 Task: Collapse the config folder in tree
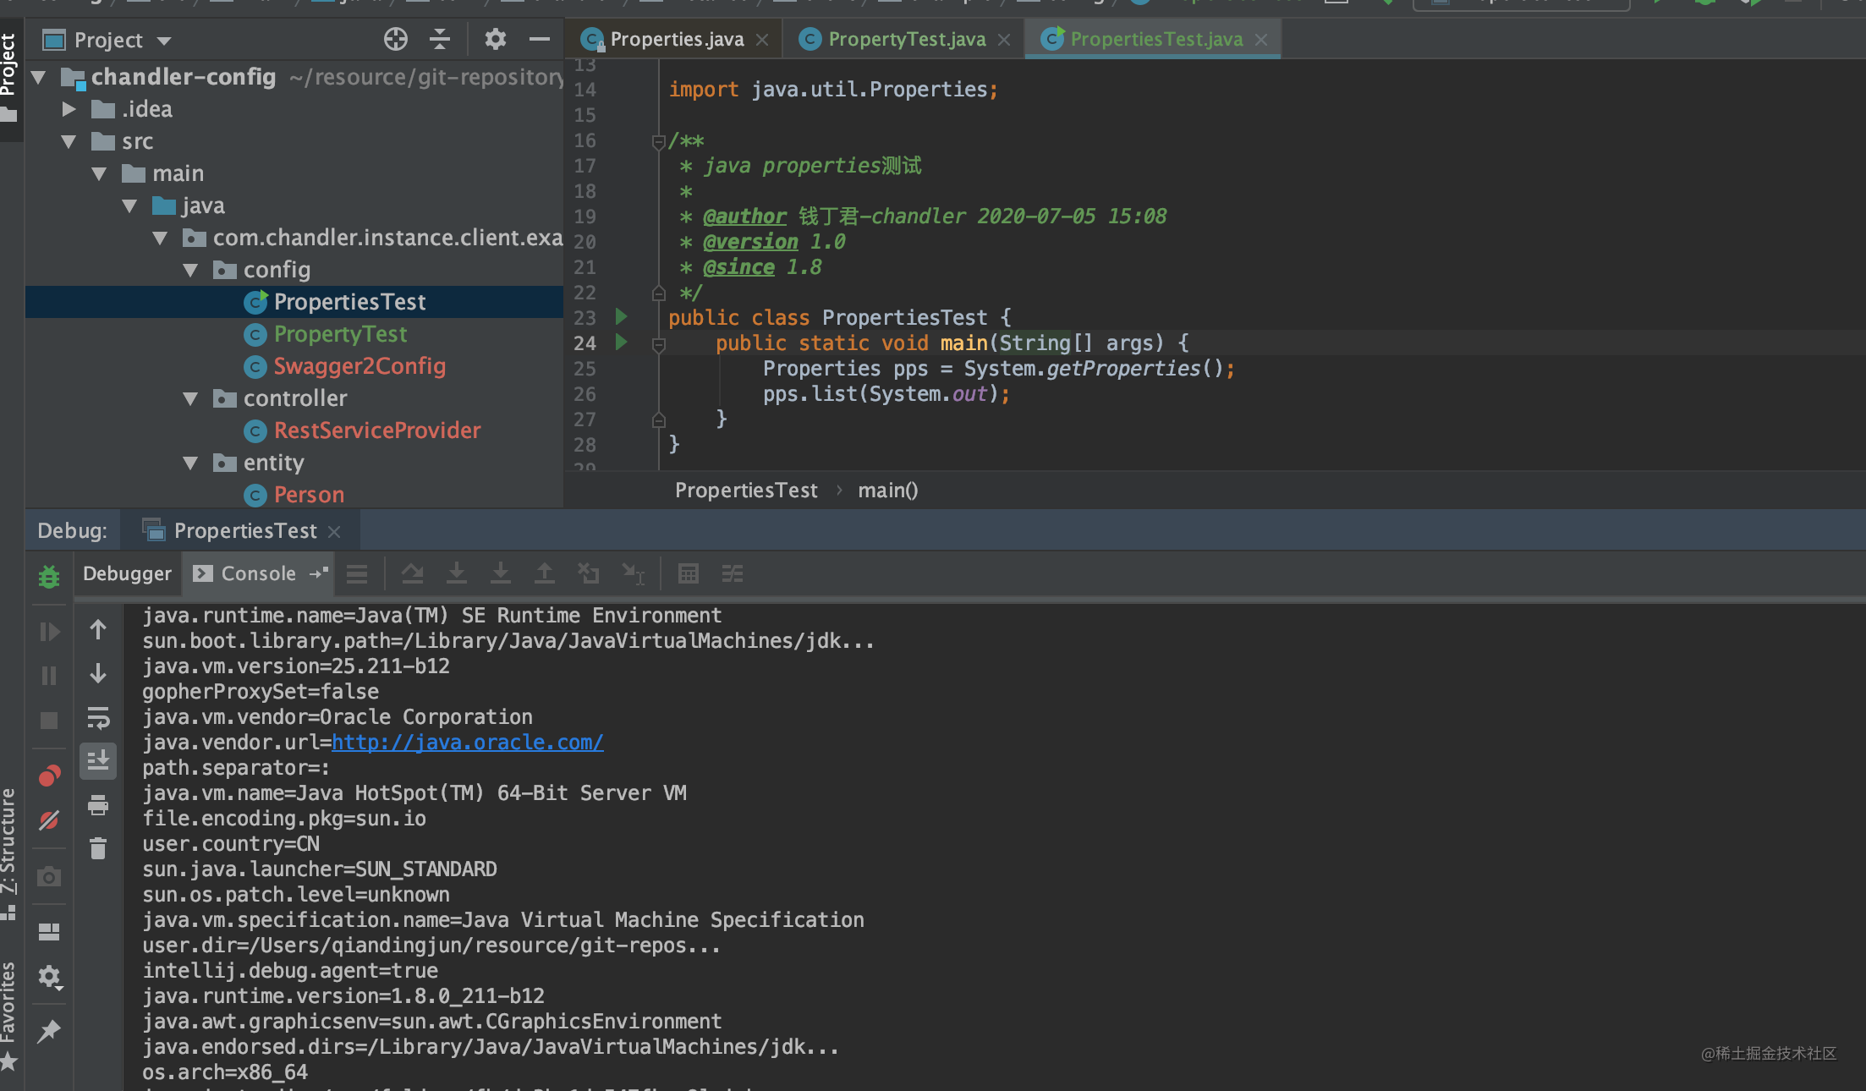(190, 271)
